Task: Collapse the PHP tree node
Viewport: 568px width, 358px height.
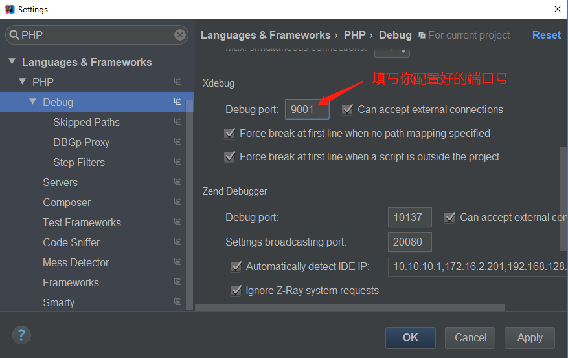Action: click(x=23, y=81)
